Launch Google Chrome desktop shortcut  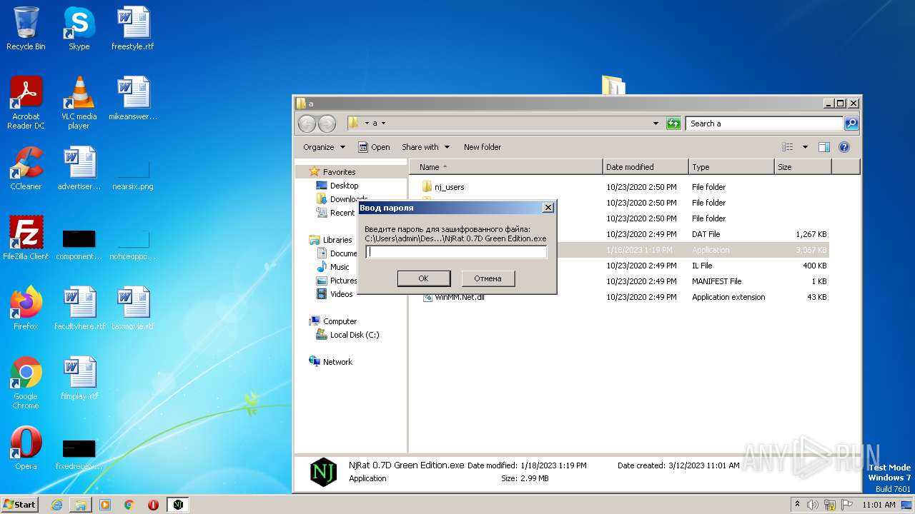click(x=26, y=383)
